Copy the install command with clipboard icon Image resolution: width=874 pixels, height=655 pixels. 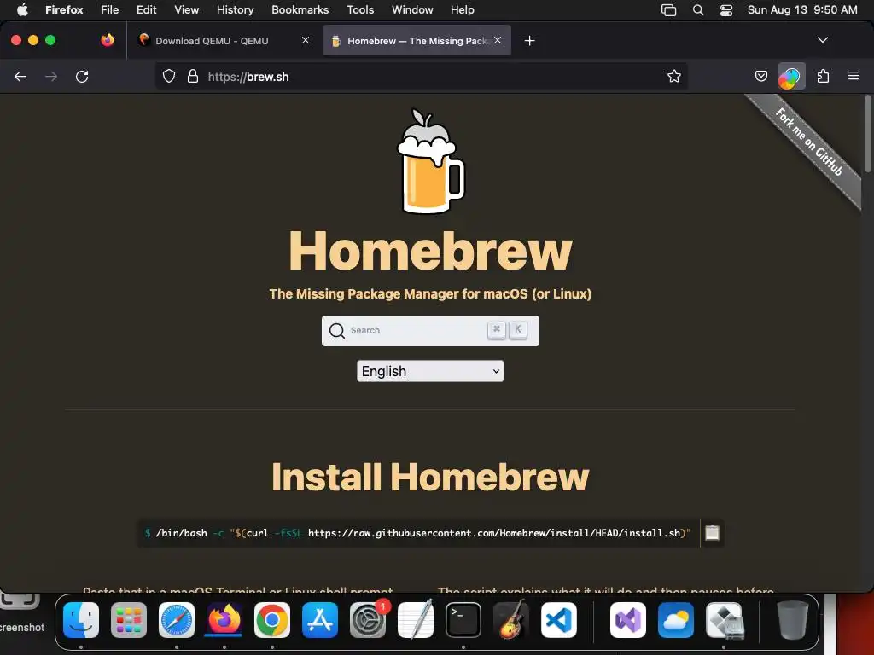pos(713,533)
